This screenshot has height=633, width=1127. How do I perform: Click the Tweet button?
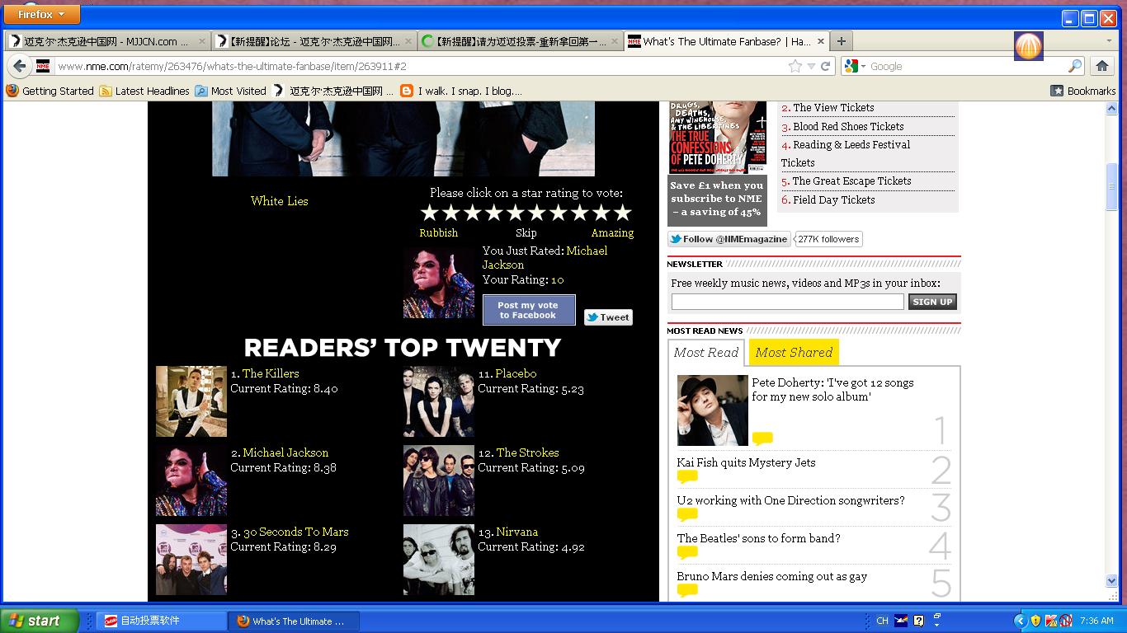tap(608, 317)
